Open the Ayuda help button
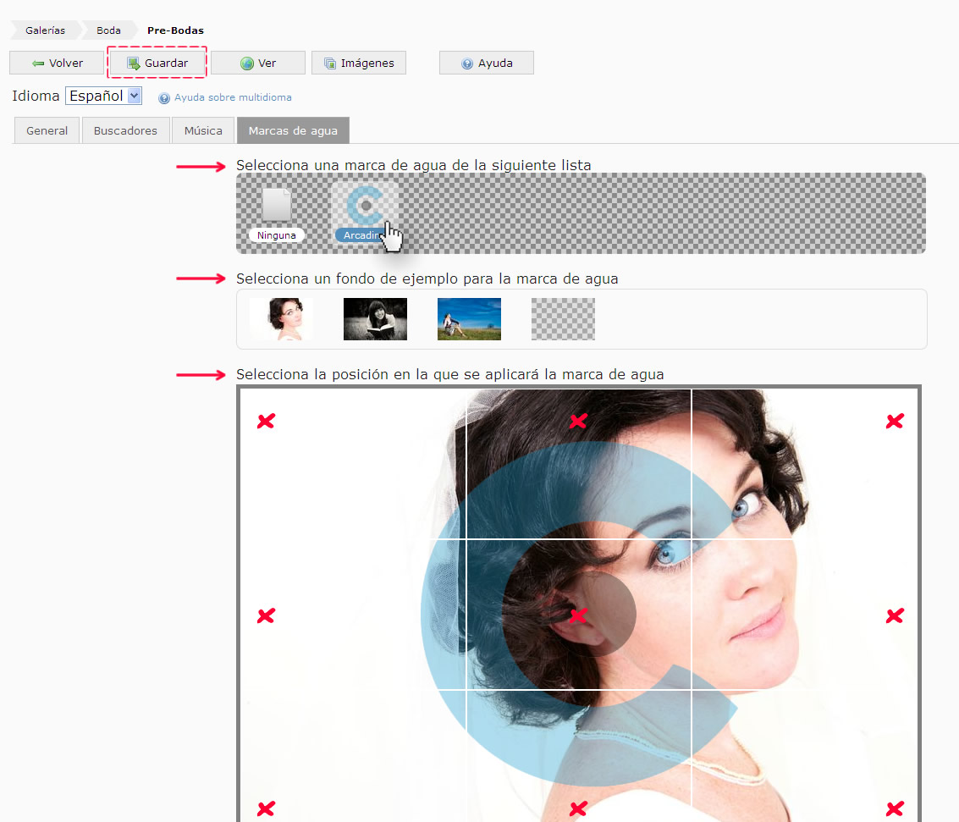 tap(487, 63)
